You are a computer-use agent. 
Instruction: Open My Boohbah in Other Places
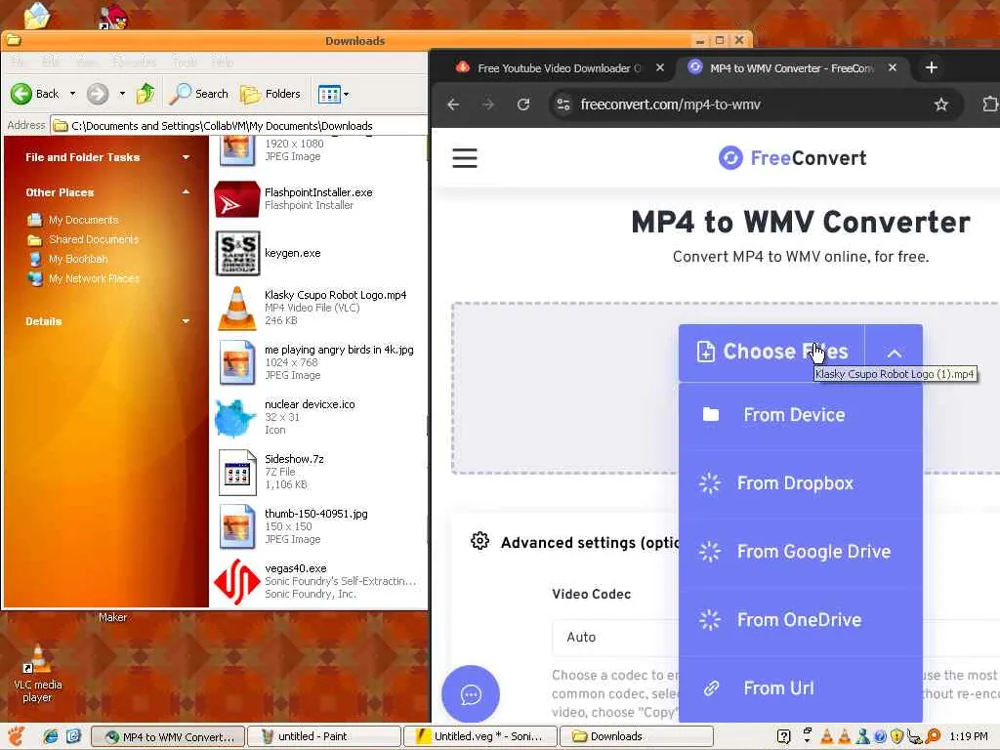click(78, 259)
